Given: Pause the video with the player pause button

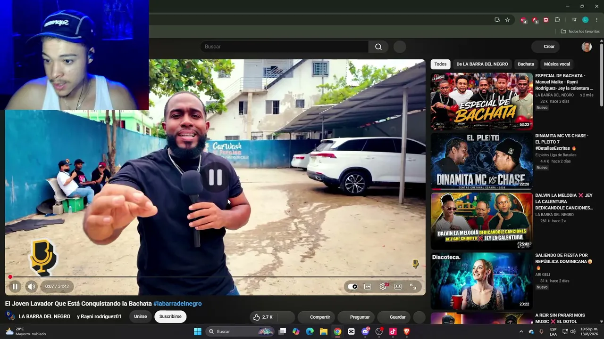Looking at the screenshot, I should 15,286.
